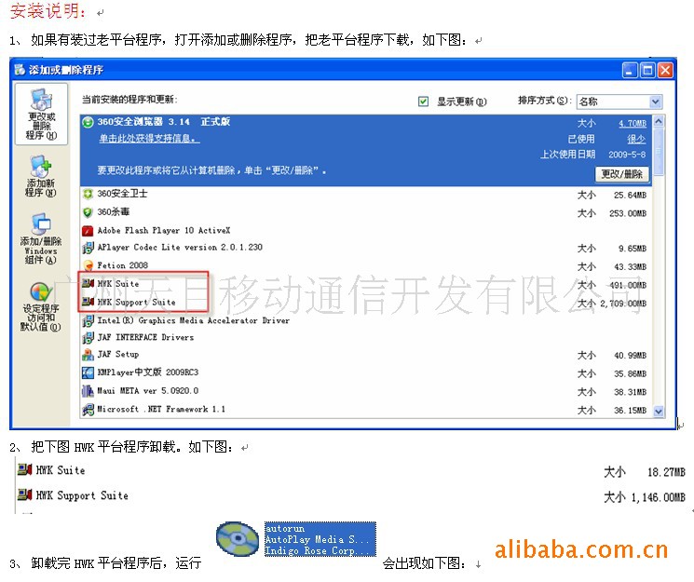Click 360安全浏览器 program icon

pos(88,122)
